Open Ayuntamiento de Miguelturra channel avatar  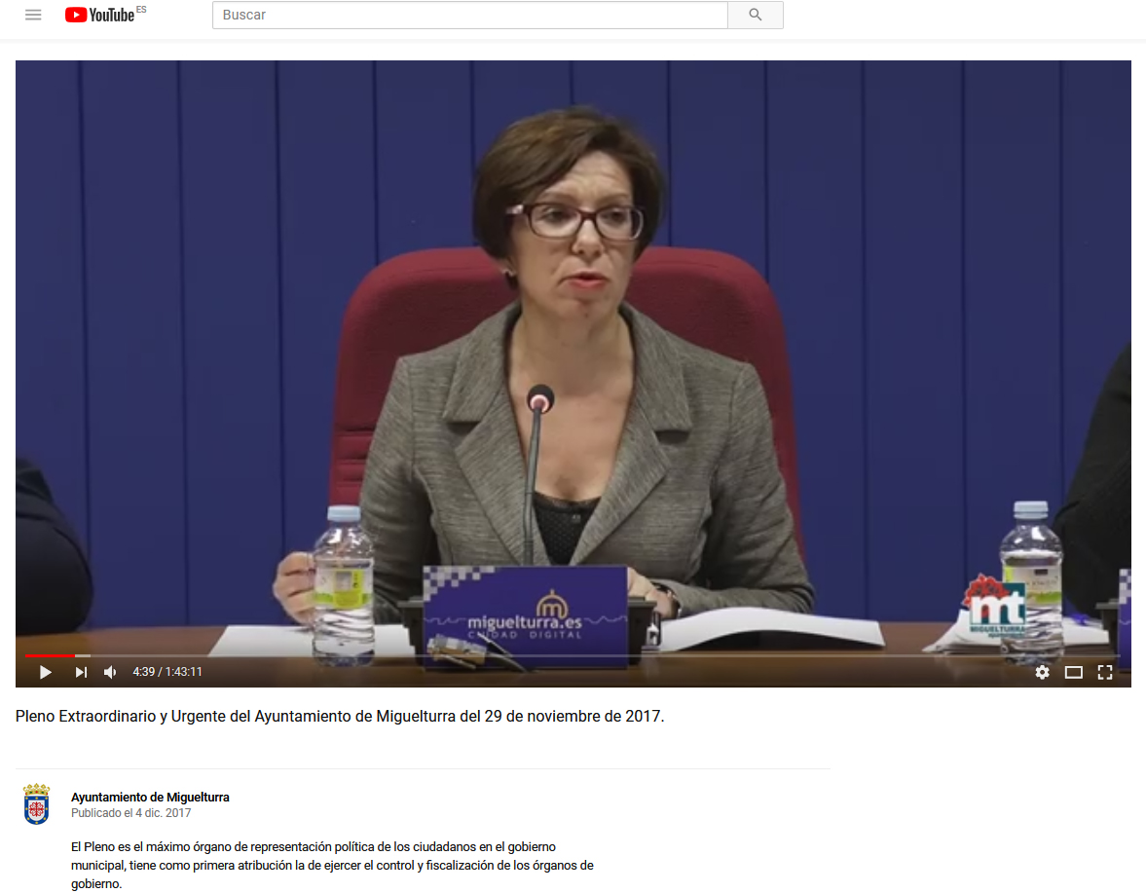coord(36,803)
